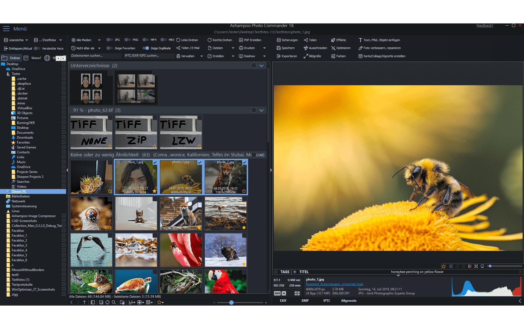Click the favorite star icon below preview
The width and height of the screenshot is (524, 329).
point(444,266)
